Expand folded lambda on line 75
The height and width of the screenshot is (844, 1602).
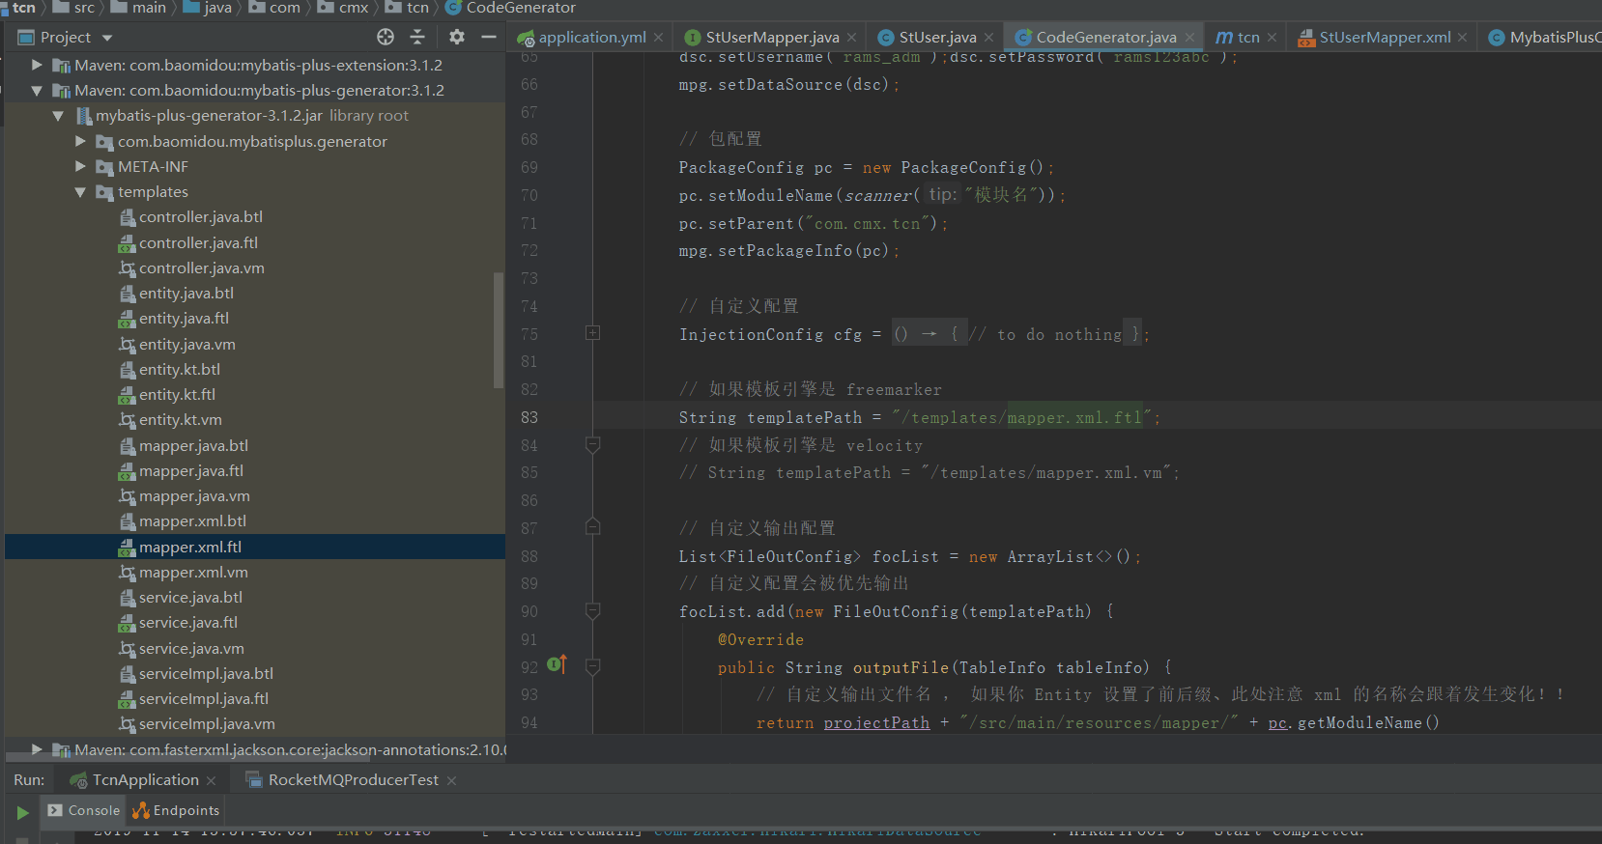point(593,333)
